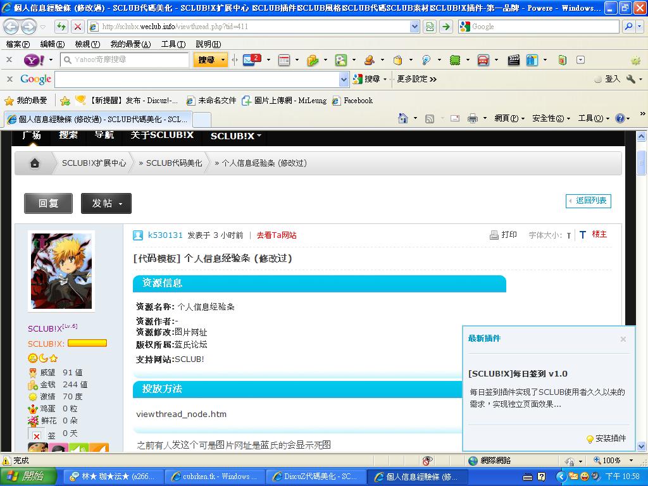Open the 我的最愛(A) menu
648x486 pixels.
tap(130, 44)
